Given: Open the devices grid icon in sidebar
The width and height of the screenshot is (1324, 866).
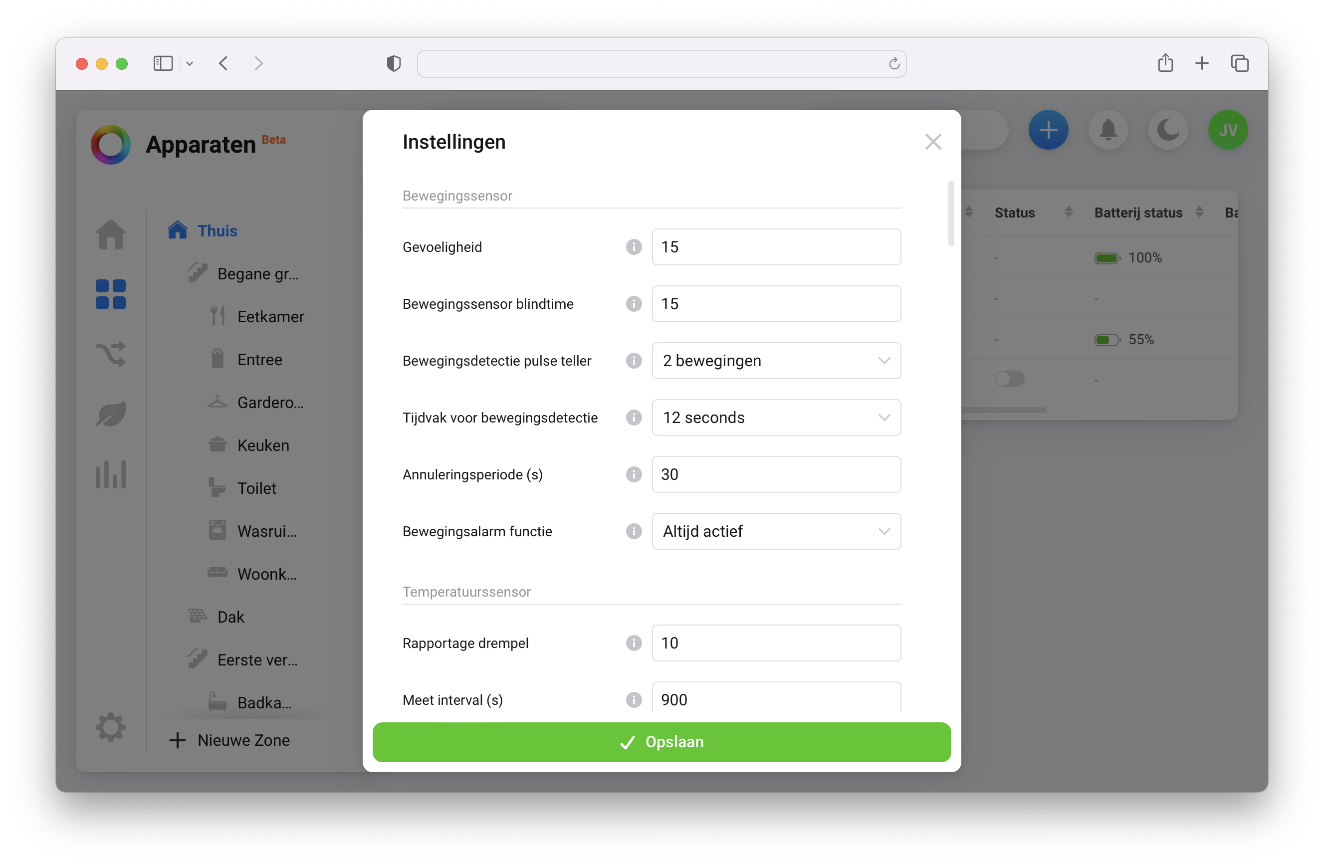Looking at the screenshot, I should click(111, 294).
